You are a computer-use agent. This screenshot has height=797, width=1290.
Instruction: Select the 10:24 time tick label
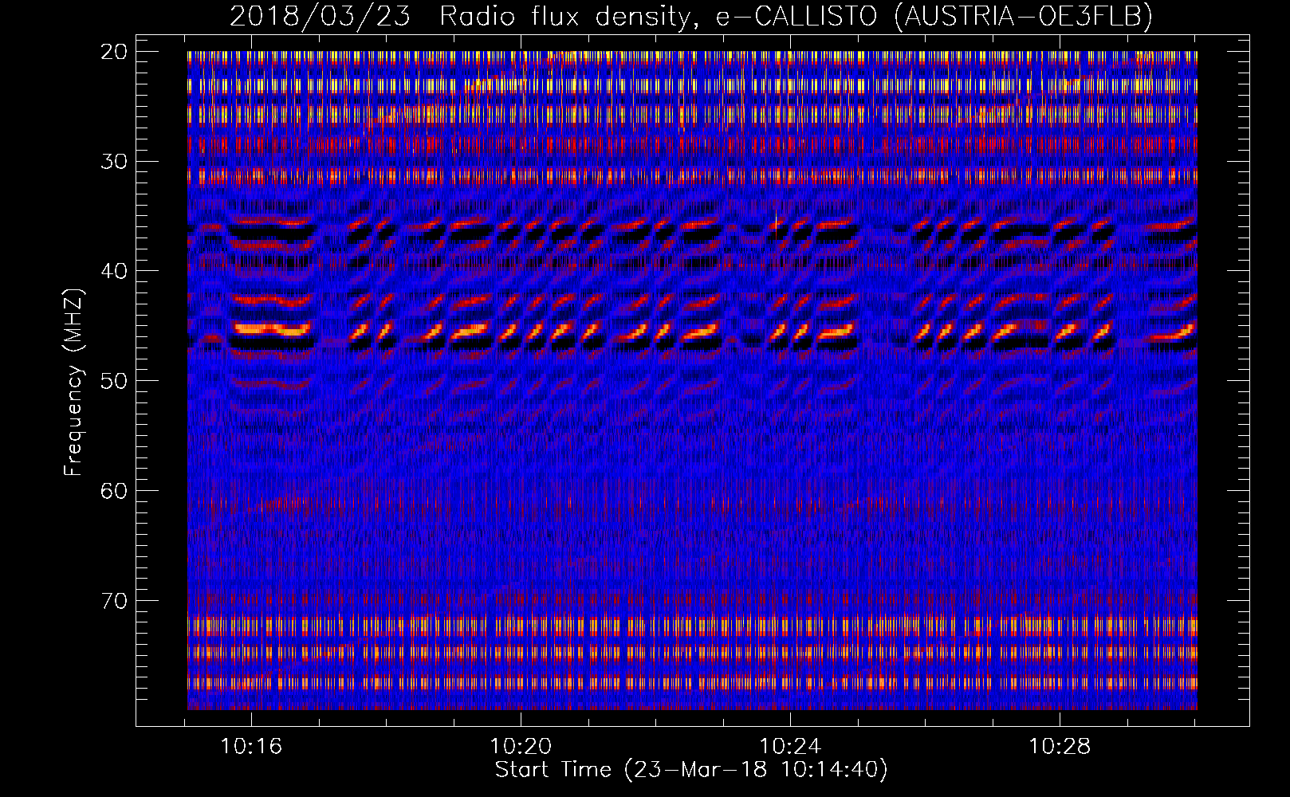point(790,747)
